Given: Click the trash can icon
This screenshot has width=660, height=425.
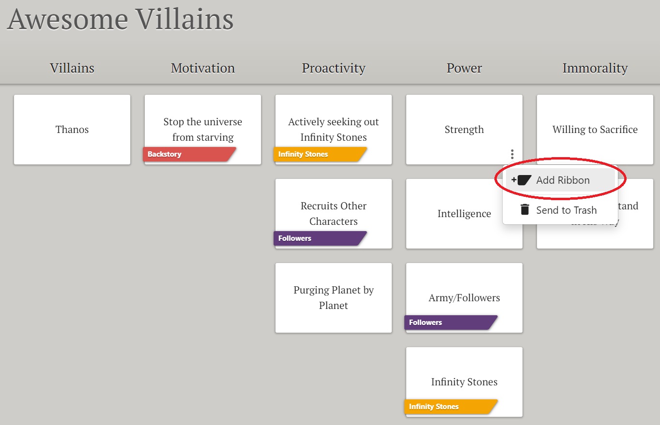Looking at the screenshot, I should click(x=524, y=210).
